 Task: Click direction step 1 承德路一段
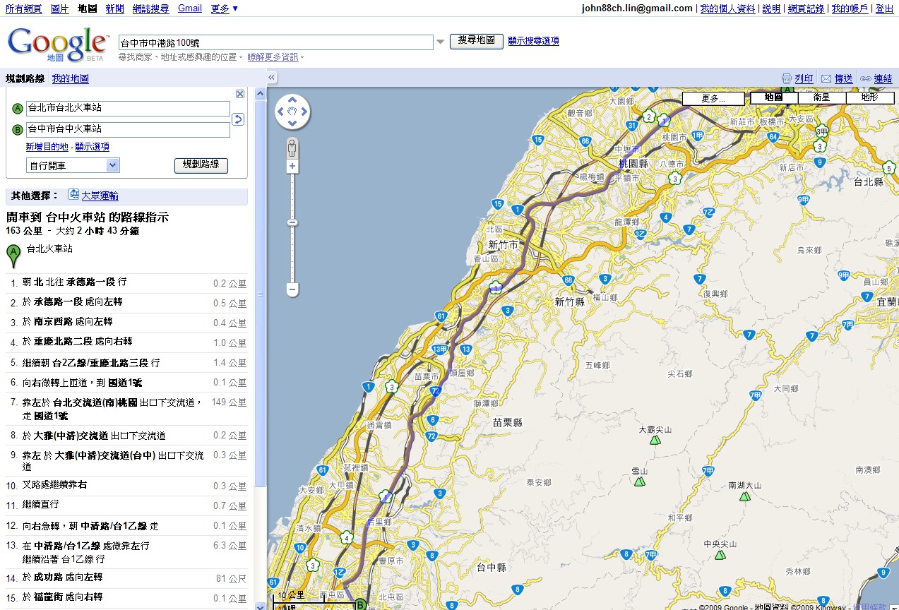pyautogui.click(x=127, y=282)
